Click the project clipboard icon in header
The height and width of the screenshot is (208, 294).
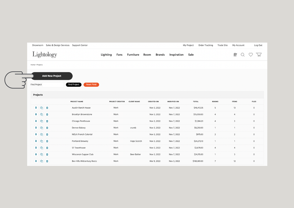[x=235, y=55]
